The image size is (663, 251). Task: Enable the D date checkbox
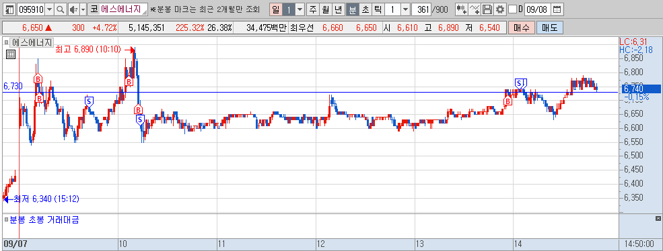coord(512,9)
